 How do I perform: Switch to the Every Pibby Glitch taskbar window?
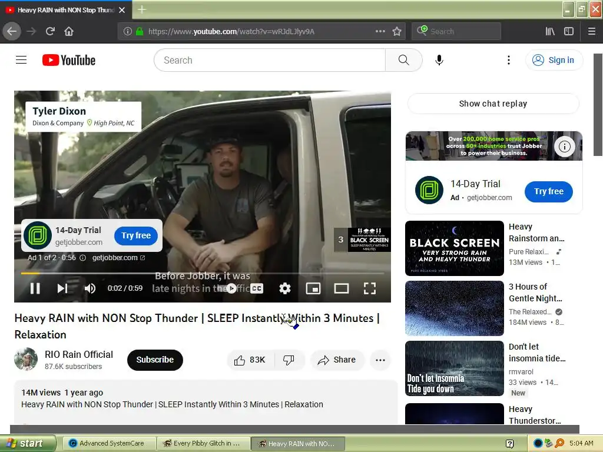[x=203, y=444]
